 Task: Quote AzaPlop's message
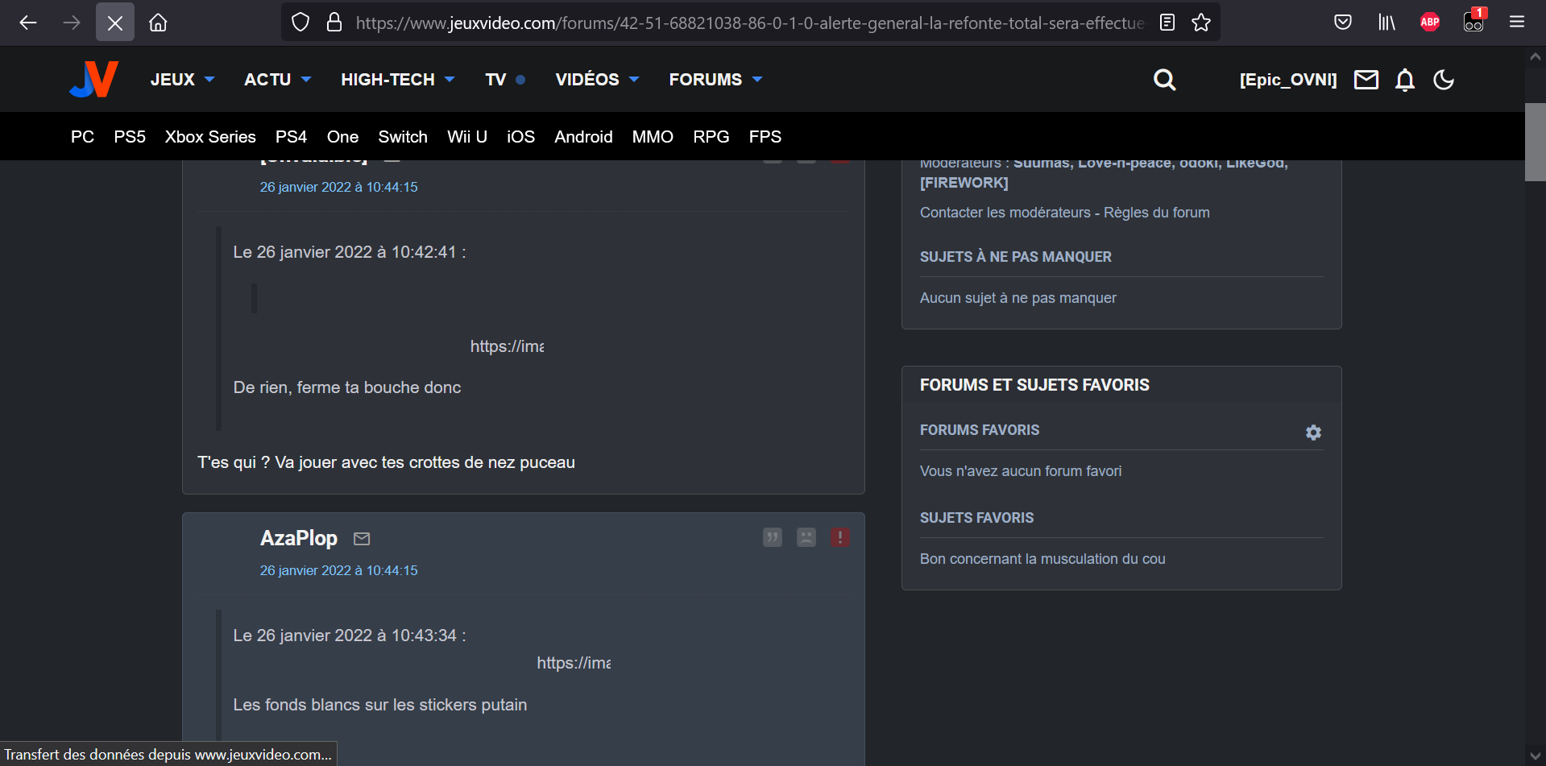pos(773,537)
